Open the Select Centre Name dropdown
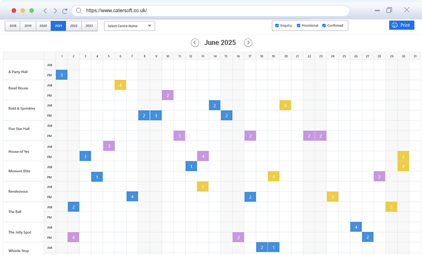This screenshot has height=255, width=422. coord(129,25)
